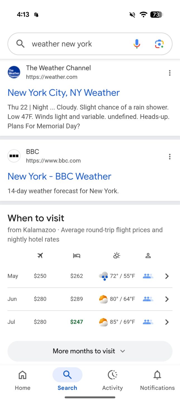Tap the hotel bed icon in the table
The image size is (180, 403).
[76, 255]
